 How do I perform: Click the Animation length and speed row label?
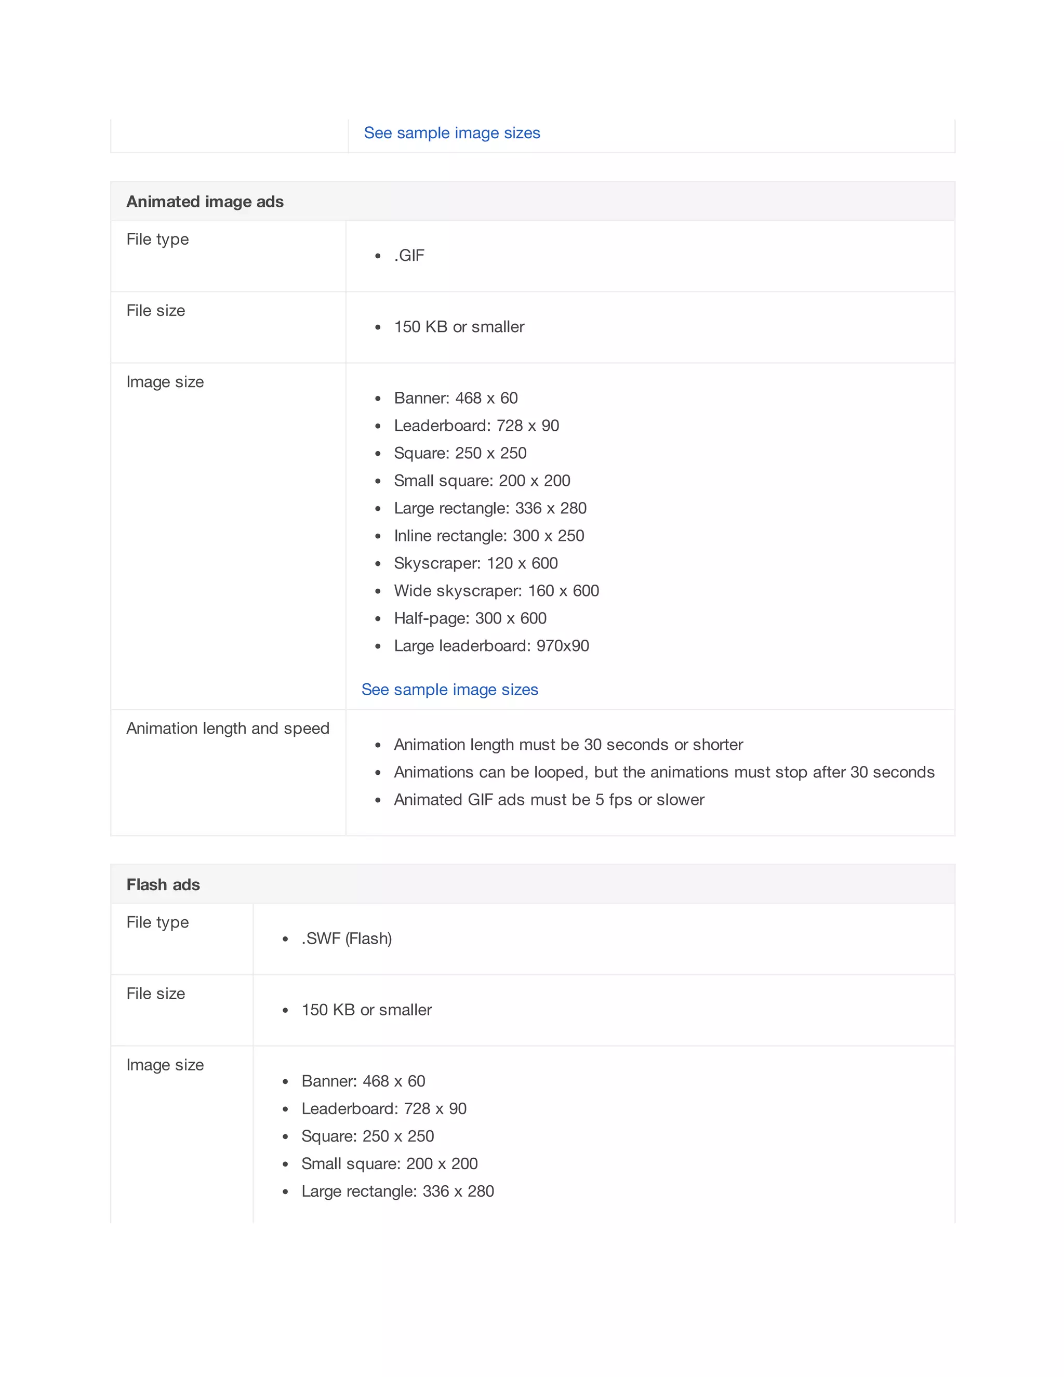point(228,729)
